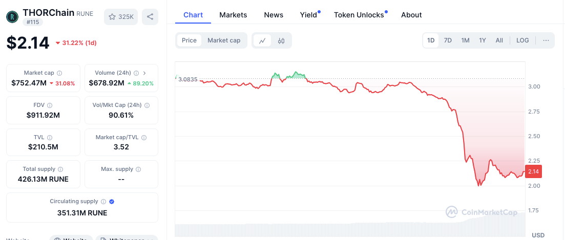Click the current price 2.14 label on chart axis
This screenshot has width=565, height=240.
[x=533, y=172]
